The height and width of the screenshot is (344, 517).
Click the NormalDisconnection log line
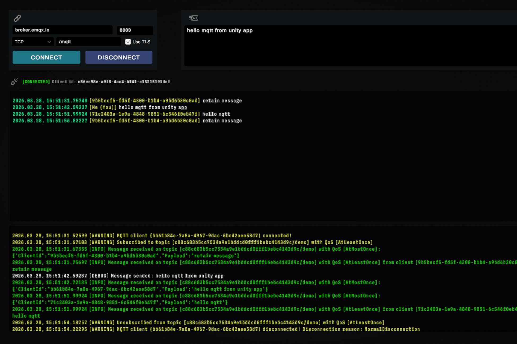[x=216, y=329]
